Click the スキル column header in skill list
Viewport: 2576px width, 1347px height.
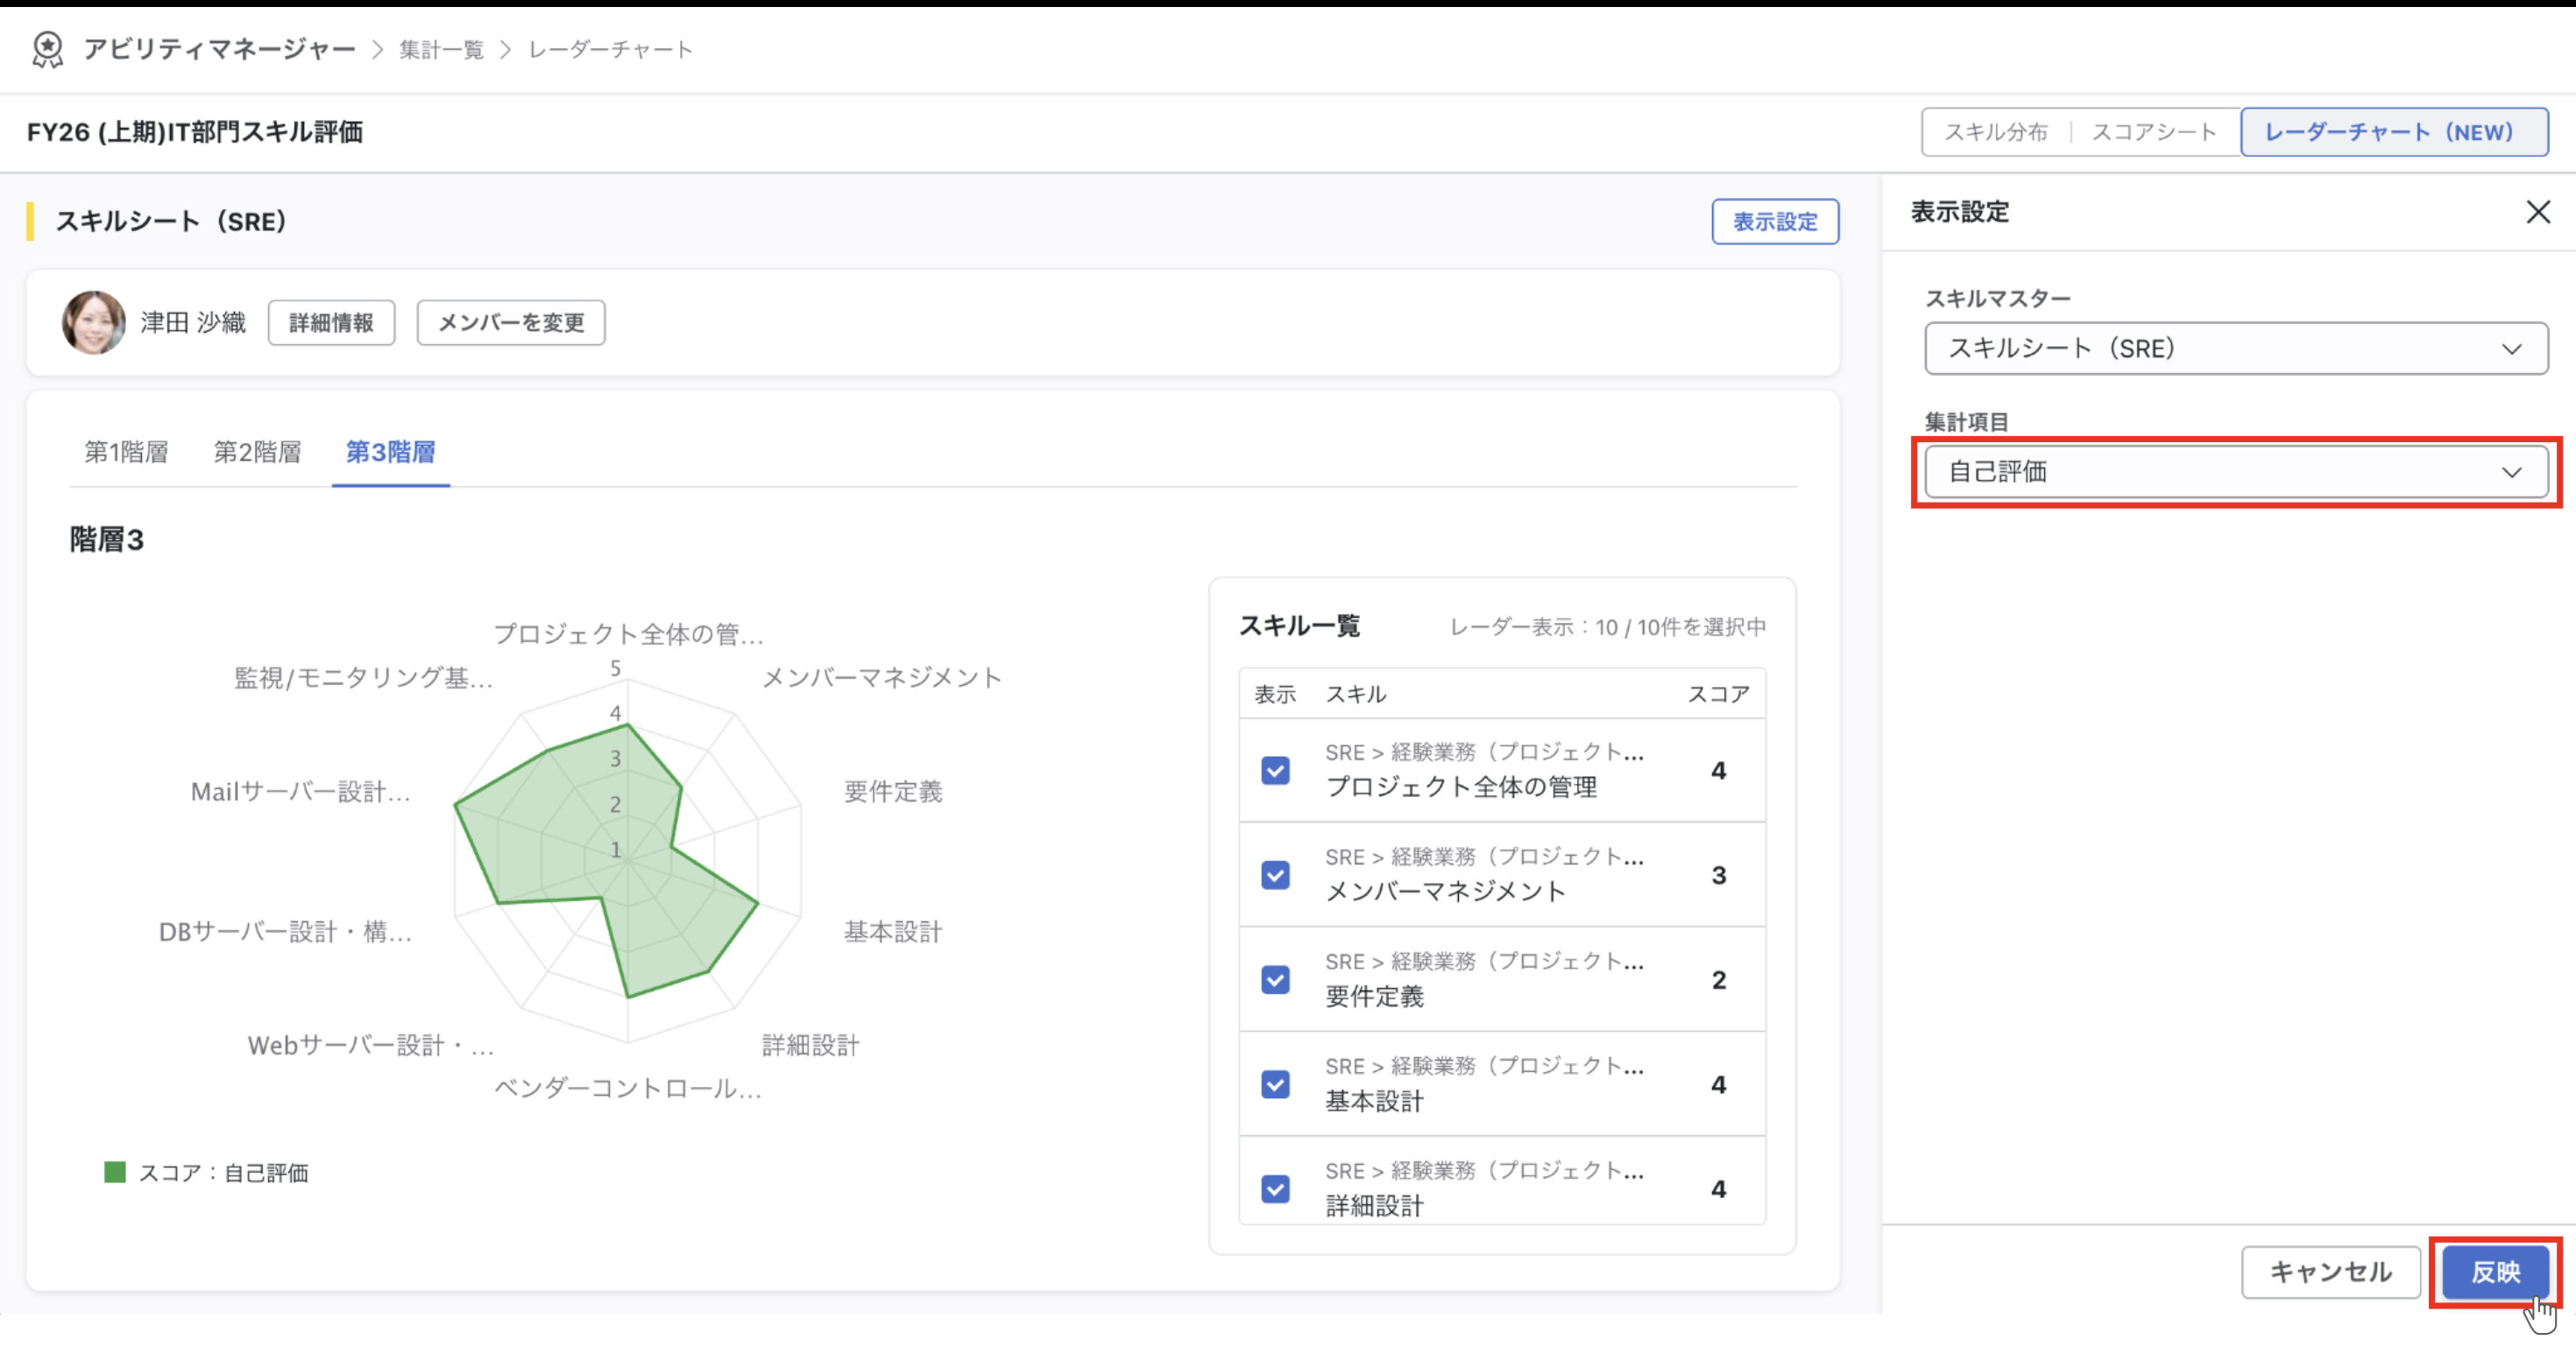[1355, 695]
